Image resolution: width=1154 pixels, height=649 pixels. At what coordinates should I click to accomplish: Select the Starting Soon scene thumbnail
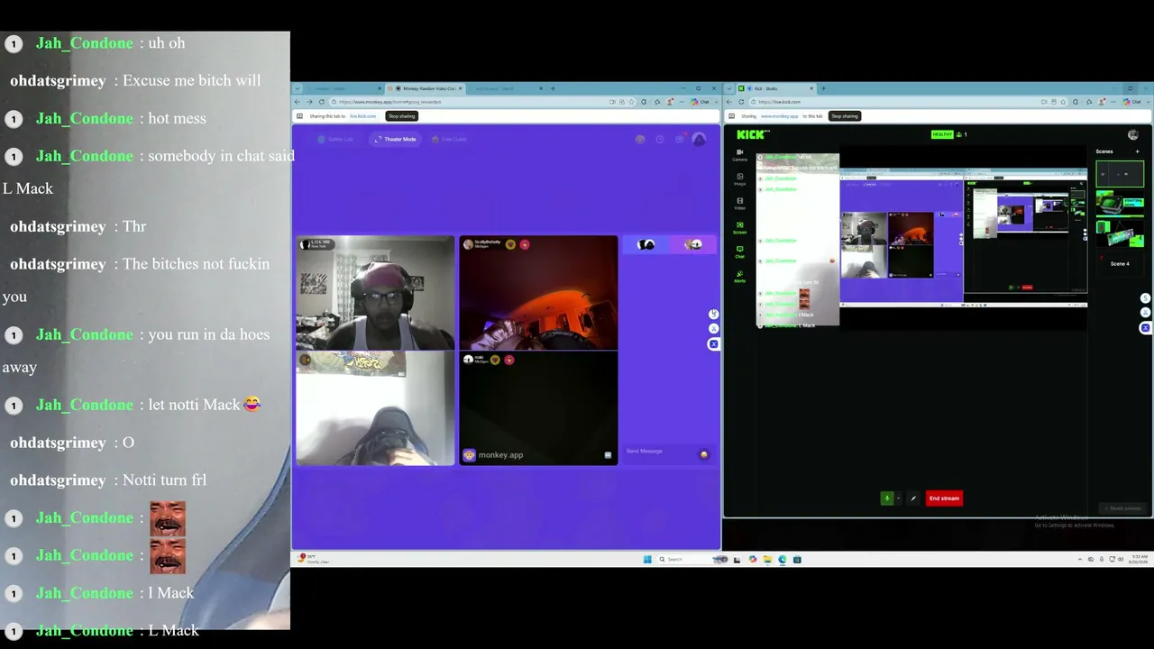pos(1120,203)
